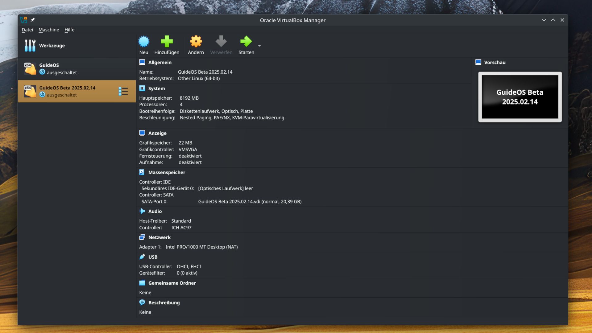The height and width of the screenshot is (333, 592).
Task: Click the Anzeige monitor icon
Action: click(x=142, y=133)
